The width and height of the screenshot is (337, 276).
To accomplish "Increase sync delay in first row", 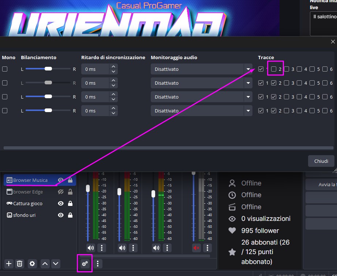I will (x=113, y=66).
